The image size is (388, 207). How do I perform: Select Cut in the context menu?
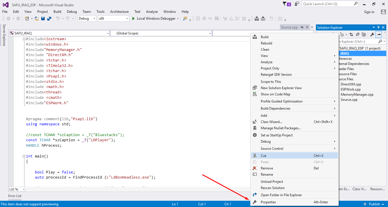294,156
